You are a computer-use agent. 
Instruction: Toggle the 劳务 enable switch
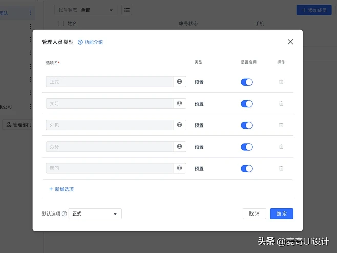pos(247,147)
